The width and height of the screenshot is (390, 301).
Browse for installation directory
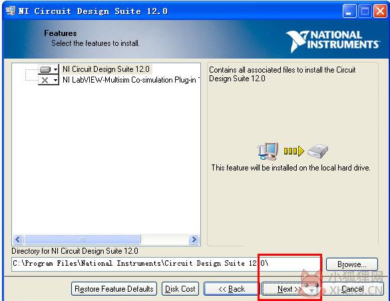(x=351, y=264)
